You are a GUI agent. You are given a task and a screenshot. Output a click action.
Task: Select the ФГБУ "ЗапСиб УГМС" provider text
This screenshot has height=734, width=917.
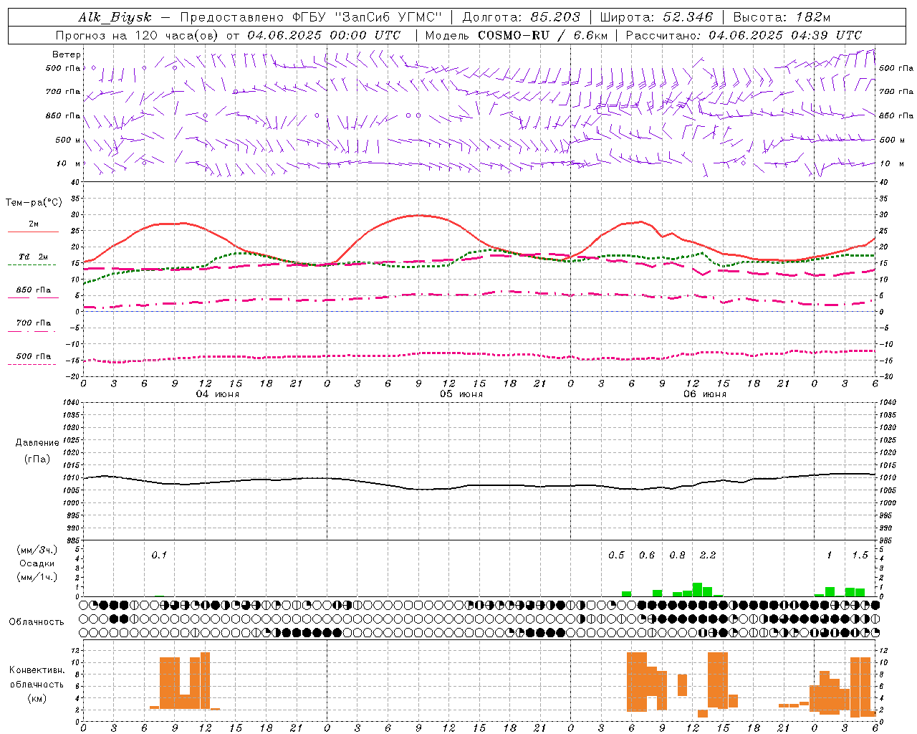click(368, 18)
